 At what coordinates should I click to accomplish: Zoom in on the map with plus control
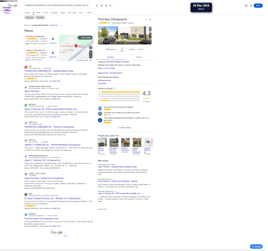(91, 52)
